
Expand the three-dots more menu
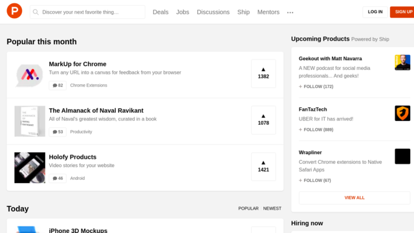pos(290,12)
